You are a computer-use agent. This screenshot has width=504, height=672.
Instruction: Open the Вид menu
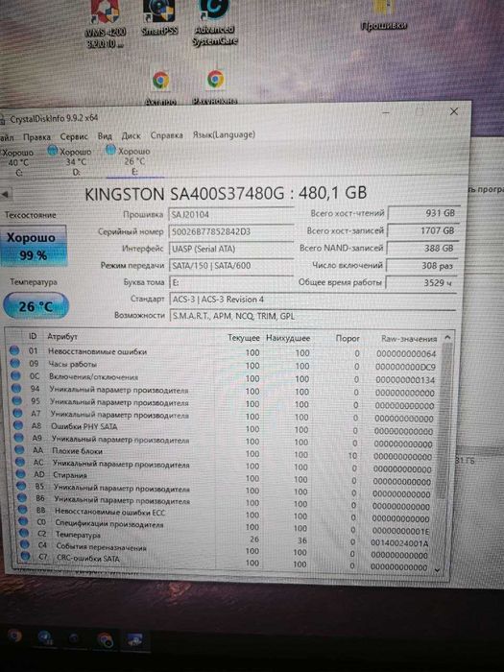(105, 136)
